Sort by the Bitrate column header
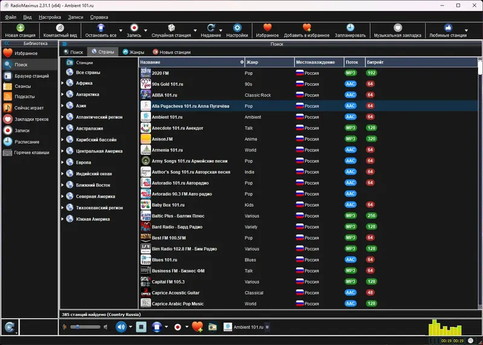Viewport: 483px width, 345px height. (x=420, y=62)
